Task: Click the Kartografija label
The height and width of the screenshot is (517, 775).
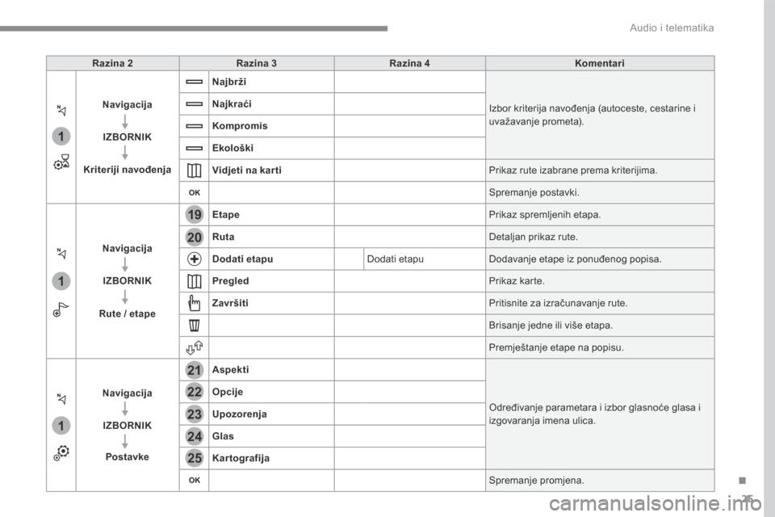Action: click(x=241, y=458)
